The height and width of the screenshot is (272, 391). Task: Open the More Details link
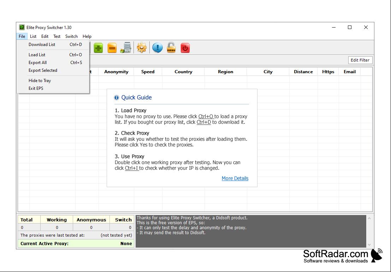pos(235,178)
